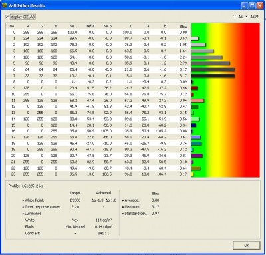The image size is (266, 255).
Task: Click the olive bar for row 22
Action: click(196, 168)
